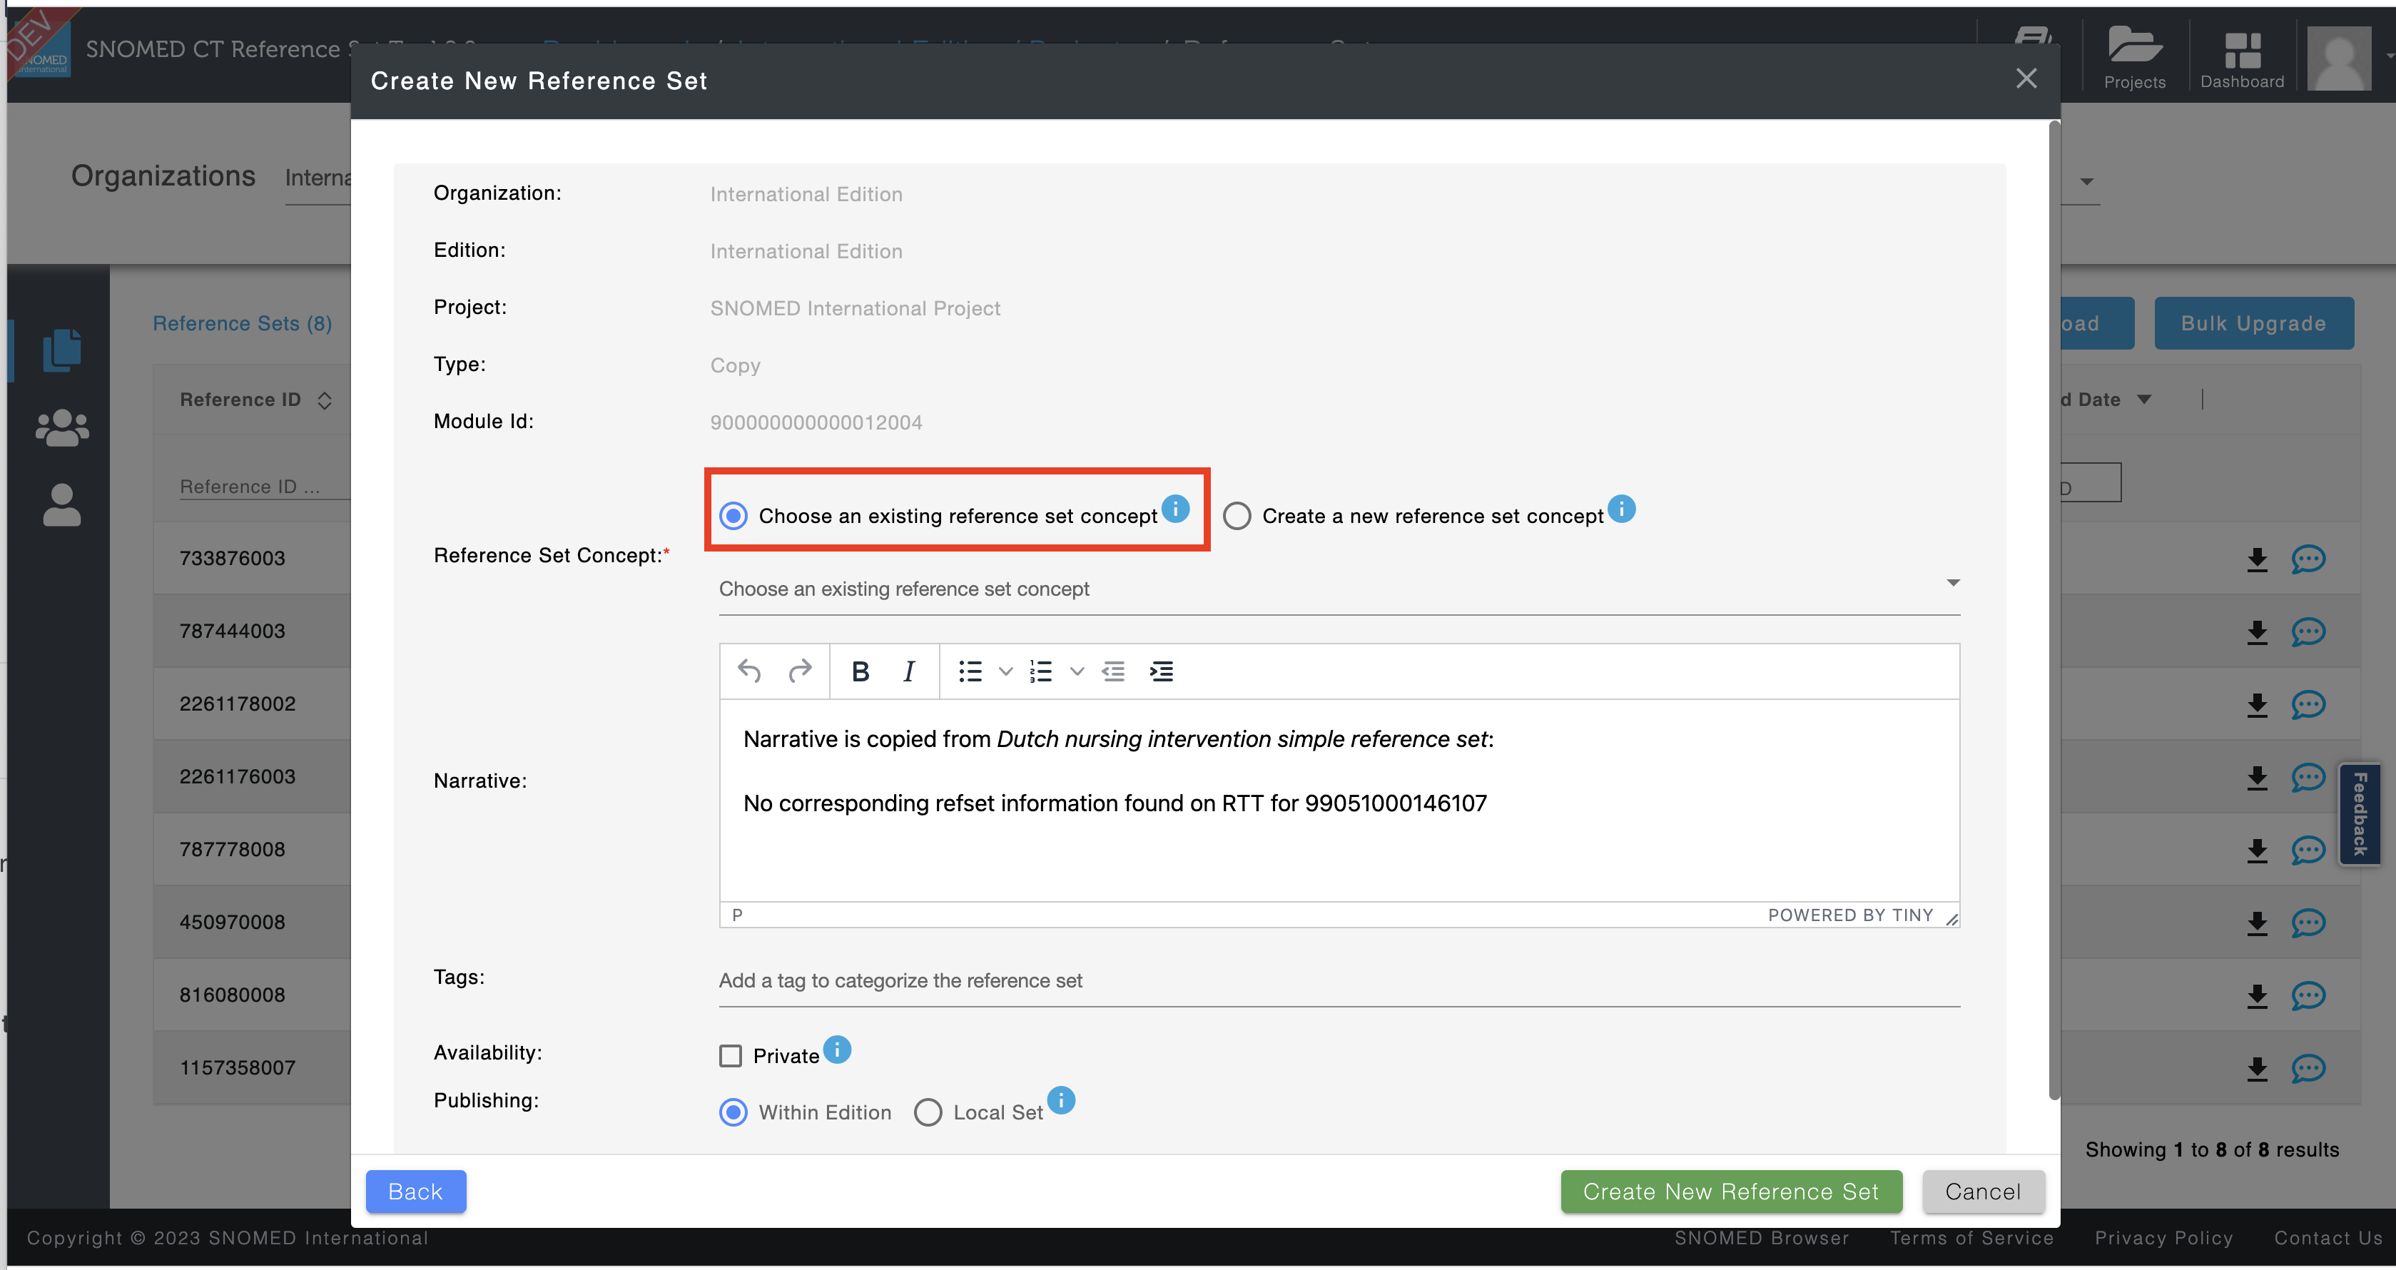Click Bulk Upgrade button
Viewport: 2396px width, 1270px height.
(2254, 322)
